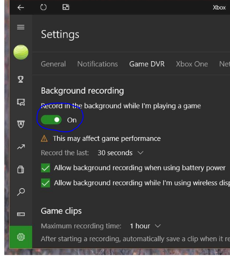Open the Connection console icon in sidebar
Screen dimensions: 230x256
(21, 214)
